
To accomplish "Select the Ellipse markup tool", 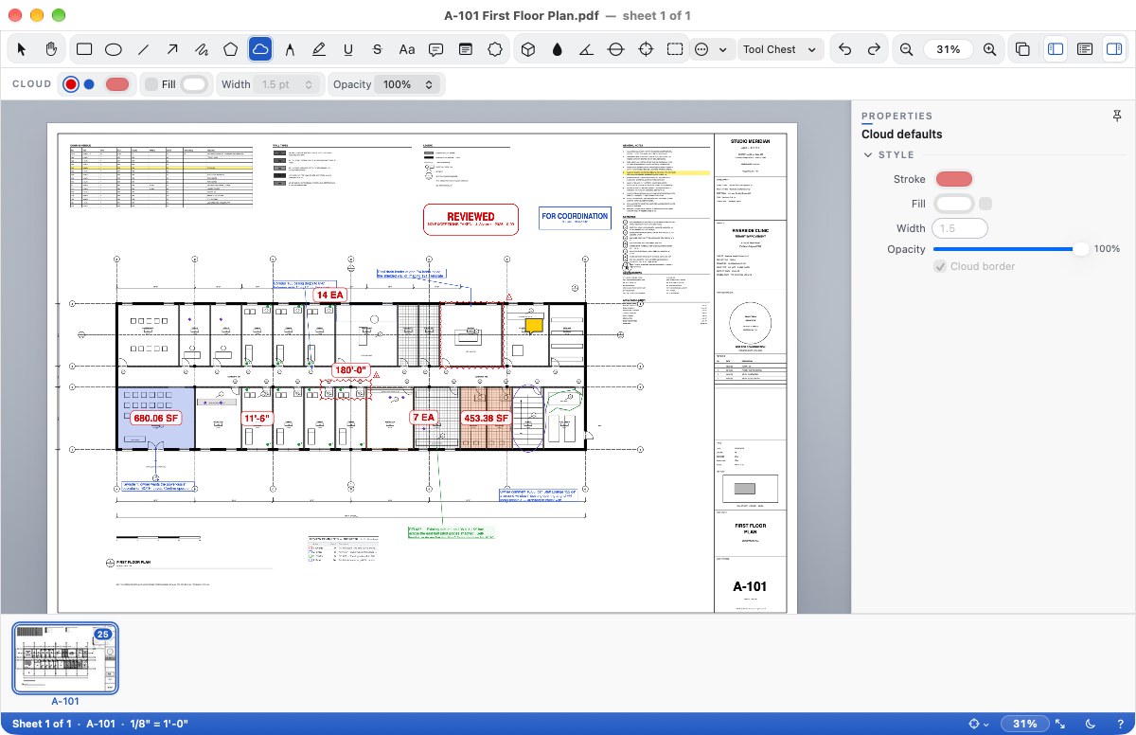I will coord(113,49).
